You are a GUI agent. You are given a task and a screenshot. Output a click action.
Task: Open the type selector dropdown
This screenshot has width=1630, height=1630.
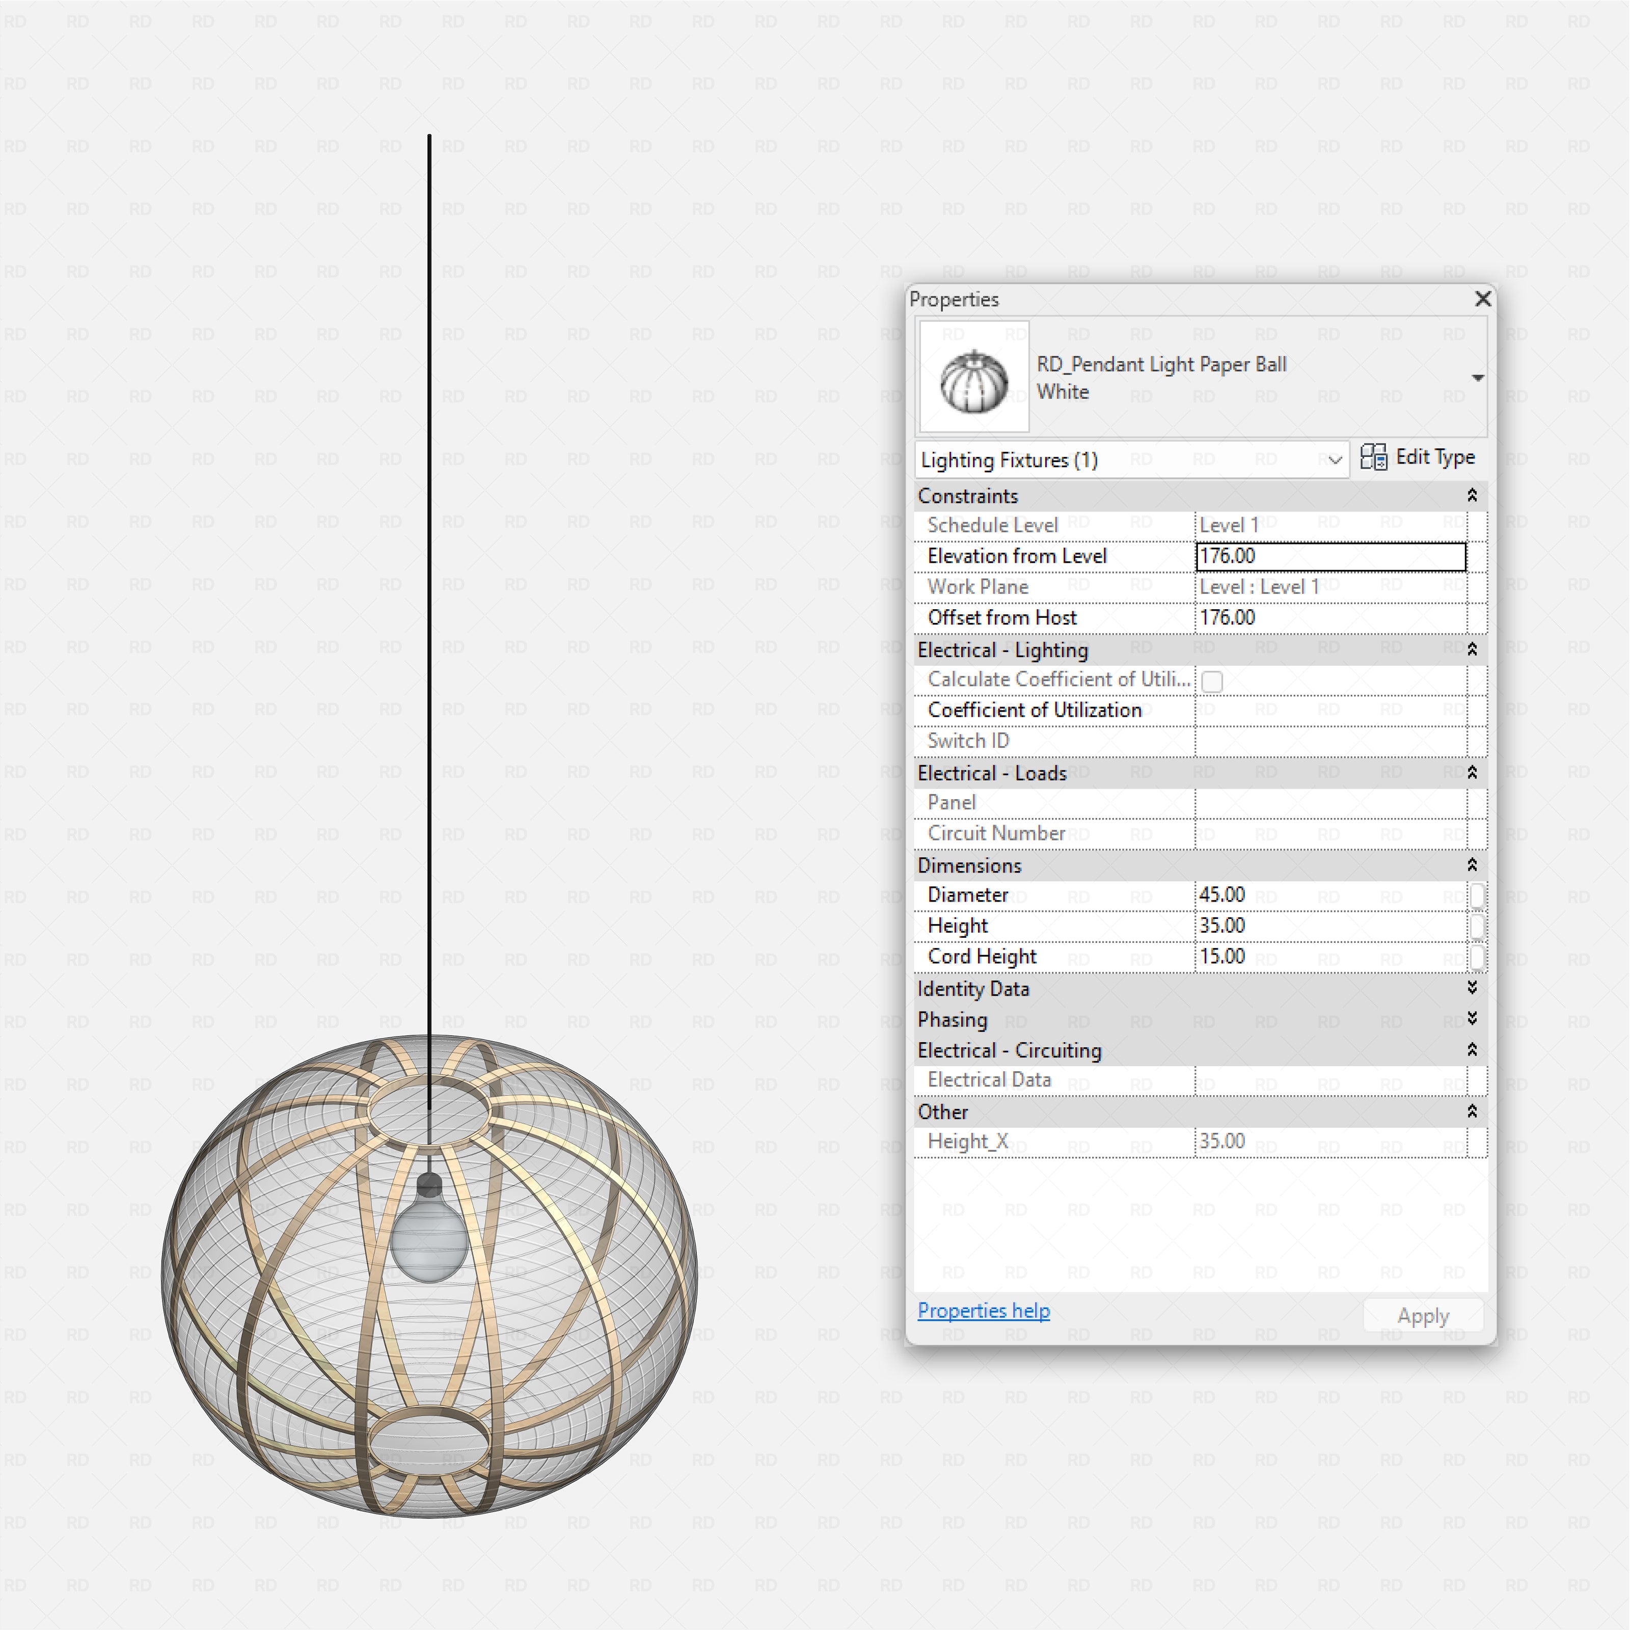point(1478,377)
